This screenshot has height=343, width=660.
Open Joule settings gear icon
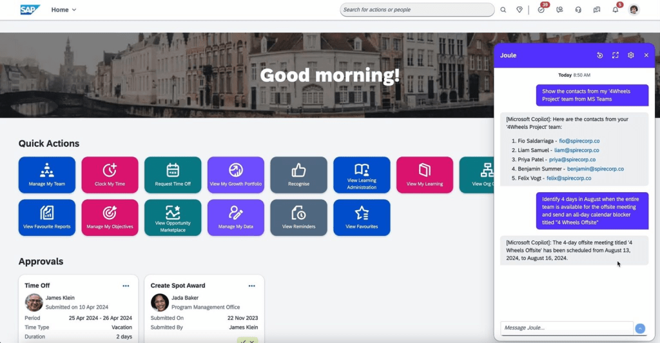click(631, 55)
